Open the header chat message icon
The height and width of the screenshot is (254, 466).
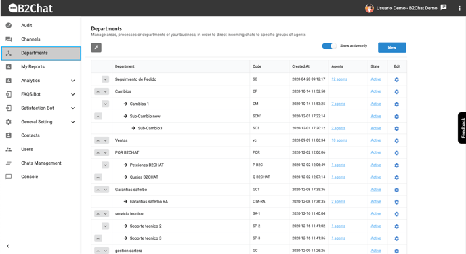pos(444,7)
